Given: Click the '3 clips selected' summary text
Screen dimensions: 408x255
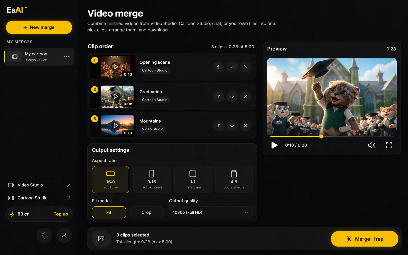Looking at the screenshot, I should [x=133, y=235].
